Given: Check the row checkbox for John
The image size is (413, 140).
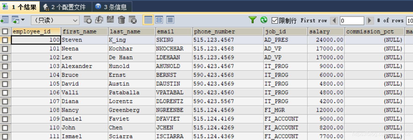Looking at the screenshot, I should tap(5, 128).
